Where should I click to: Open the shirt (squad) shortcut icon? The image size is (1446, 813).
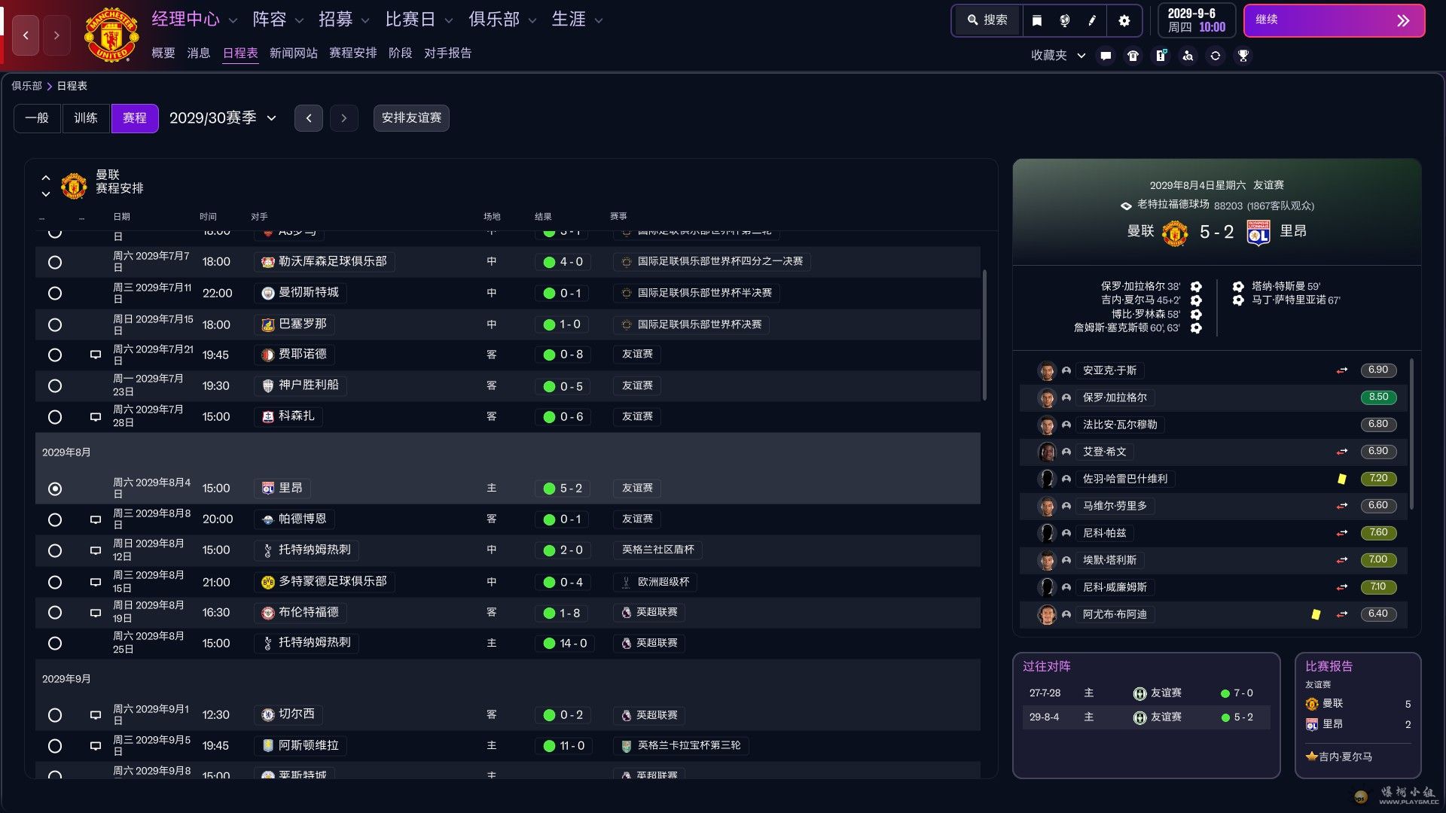pyautogui.click(x=1133, y=56)
